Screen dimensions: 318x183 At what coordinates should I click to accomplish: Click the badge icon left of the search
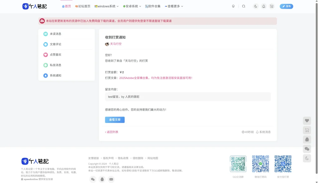point(233,6)
